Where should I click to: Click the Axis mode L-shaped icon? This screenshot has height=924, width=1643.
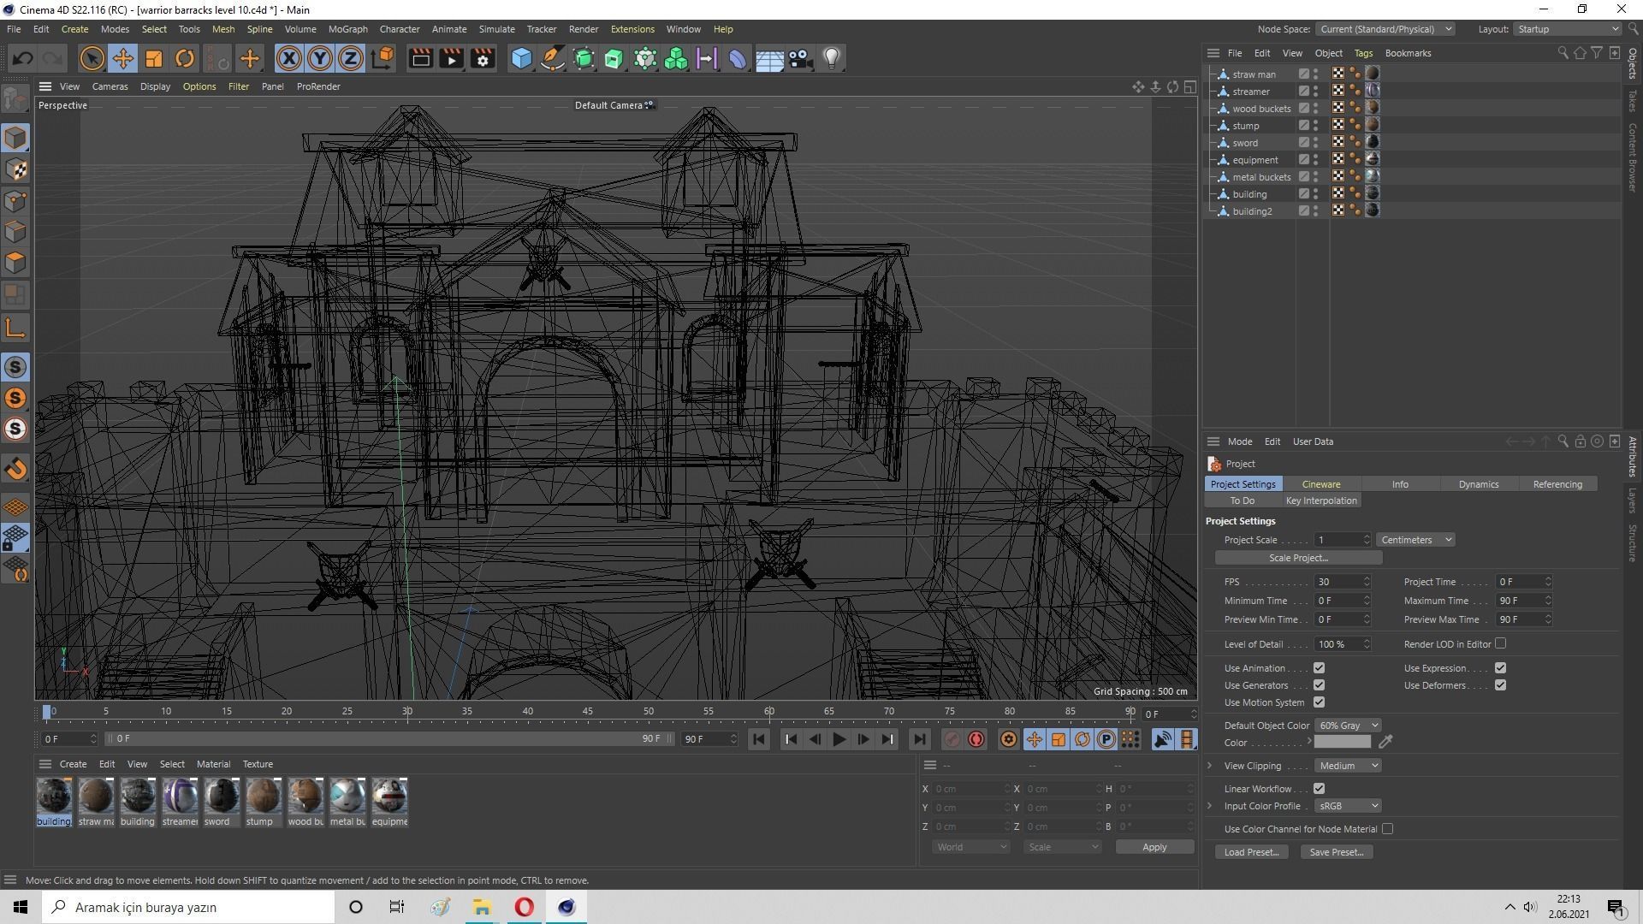15,328
